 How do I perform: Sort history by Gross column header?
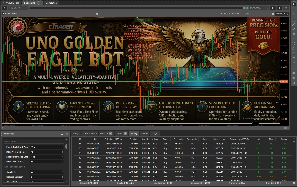tap(284, 139)
